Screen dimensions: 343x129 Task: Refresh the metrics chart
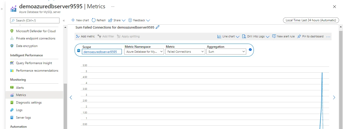[99, 20]
